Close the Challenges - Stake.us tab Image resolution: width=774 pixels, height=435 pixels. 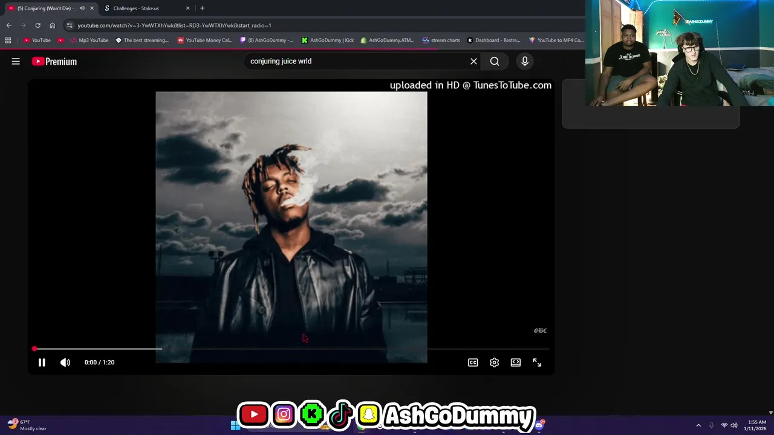187,8
